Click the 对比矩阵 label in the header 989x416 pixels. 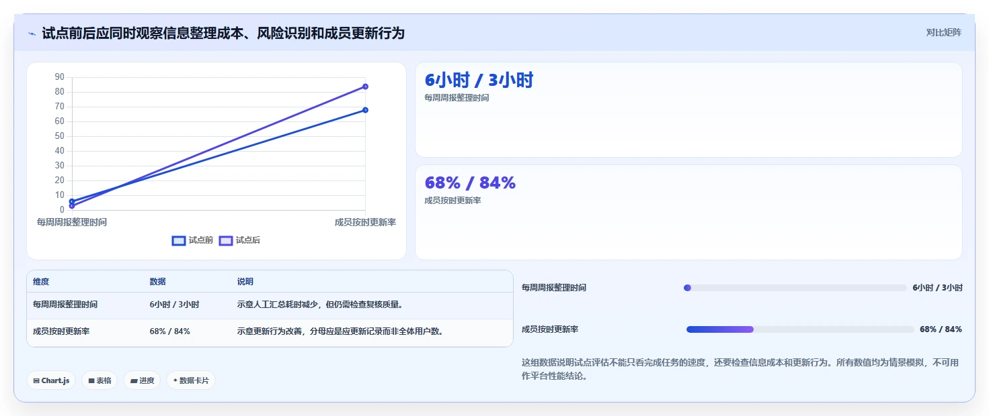[x=943, y=32]
